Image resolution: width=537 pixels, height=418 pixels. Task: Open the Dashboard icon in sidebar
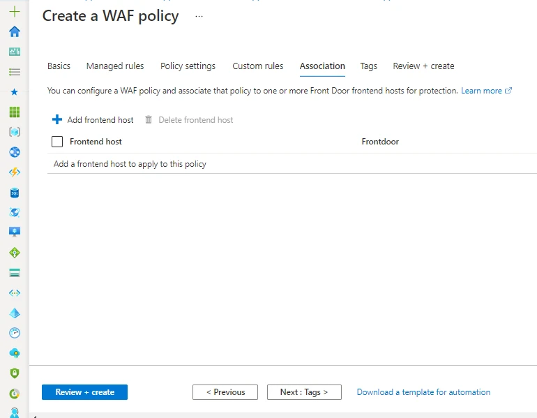pyautogui.click(x=15, y=52)
